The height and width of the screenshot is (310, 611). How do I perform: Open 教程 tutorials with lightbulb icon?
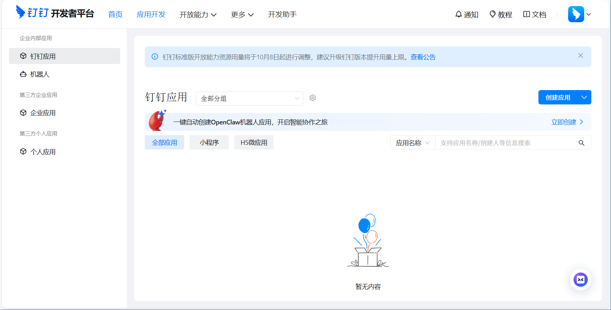tap(501, 14)
